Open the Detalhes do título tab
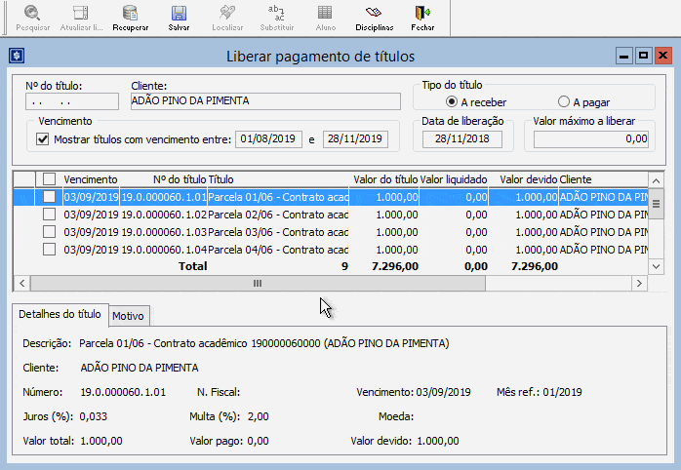The image size is (681, 470). pos(60,314)
